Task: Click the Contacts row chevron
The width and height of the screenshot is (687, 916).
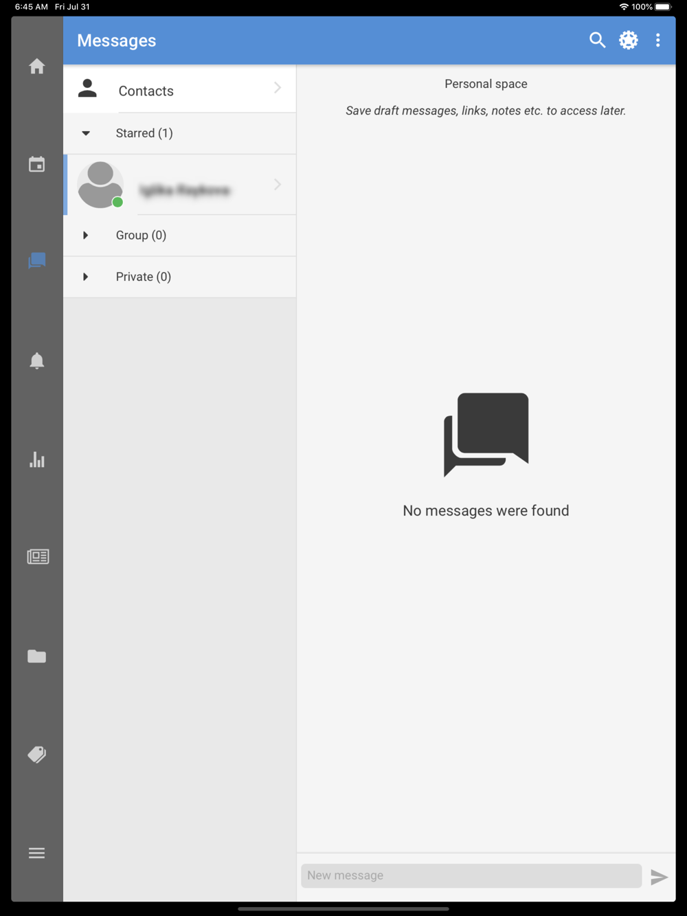Action: [x=278, y=87]
